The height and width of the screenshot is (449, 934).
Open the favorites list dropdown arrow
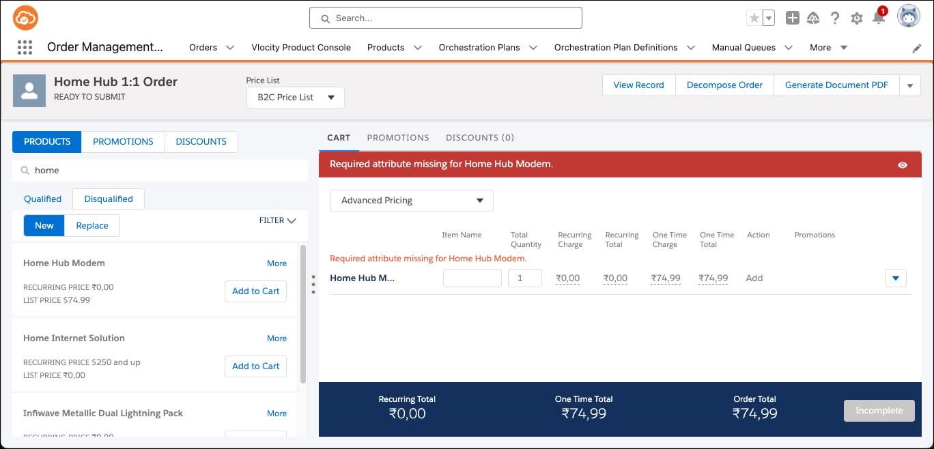point(769,18)
